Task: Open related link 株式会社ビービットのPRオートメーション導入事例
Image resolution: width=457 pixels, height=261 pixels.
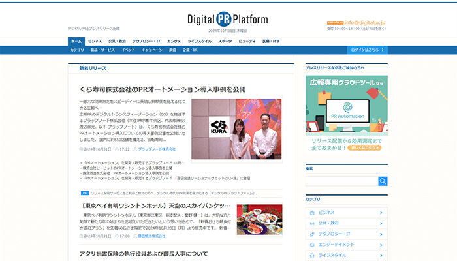Action: pos(127,168)
